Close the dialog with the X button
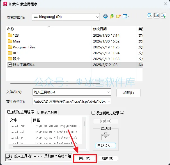The image size is (170, 165). [166, 4]
